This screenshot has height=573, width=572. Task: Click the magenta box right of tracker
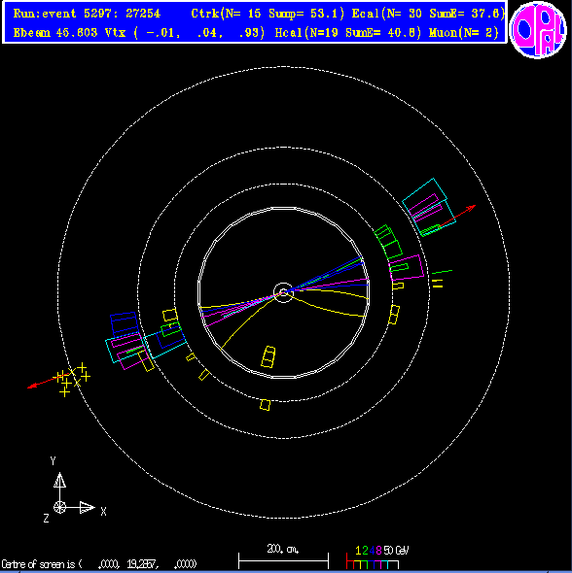coord(407,268)
